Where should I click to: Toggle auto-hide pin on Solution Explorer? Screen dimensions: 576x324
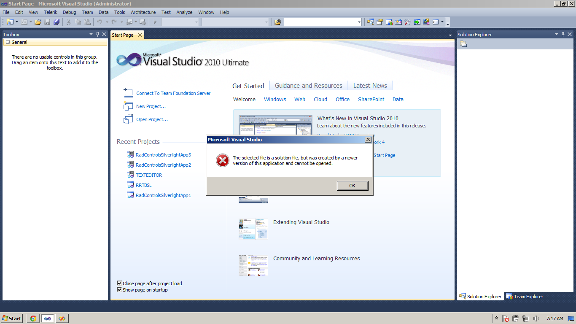coord(563,34)
